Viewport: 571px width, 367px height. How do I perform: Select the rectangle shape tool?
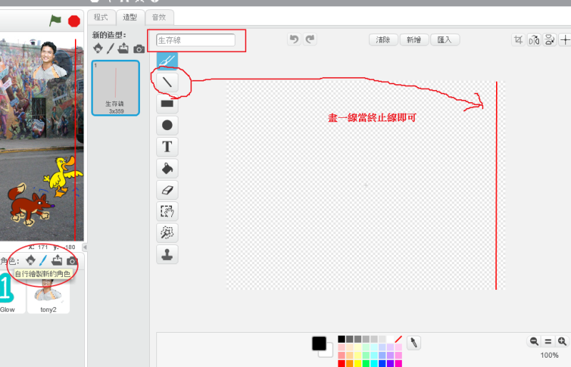[x=167, y=104]
